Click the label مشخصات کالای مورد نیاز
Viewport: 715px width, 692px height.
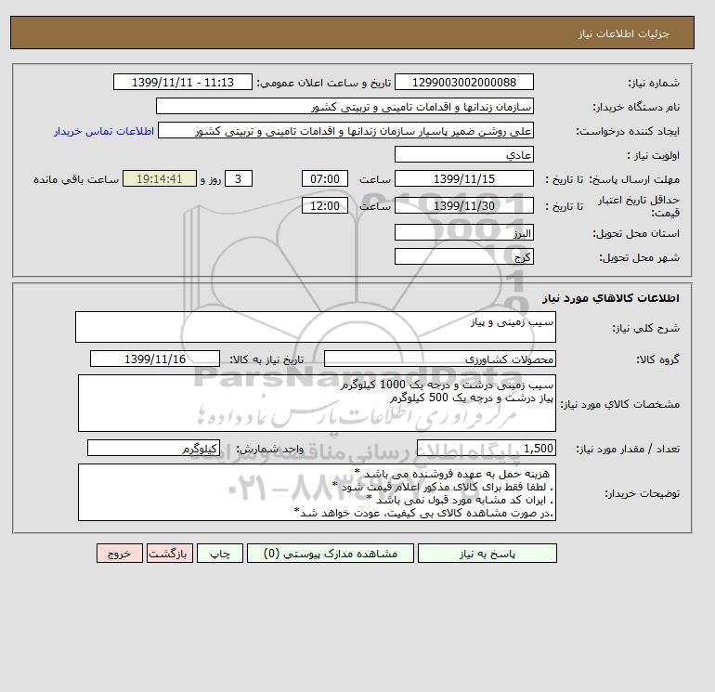619,404
